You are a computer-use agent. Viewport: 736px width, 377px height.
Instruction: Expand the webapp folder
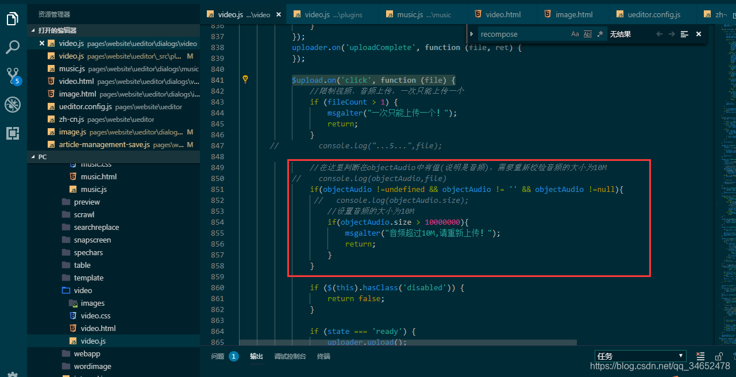(x=87, y=353)
